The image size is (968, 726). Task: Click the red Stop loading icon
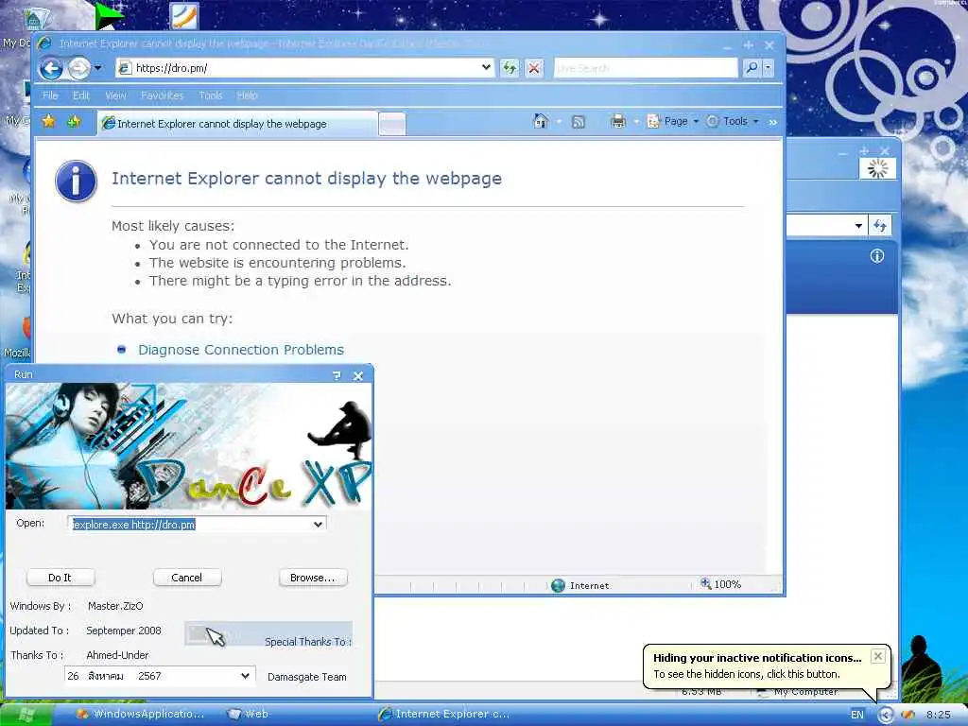point(534,68)
